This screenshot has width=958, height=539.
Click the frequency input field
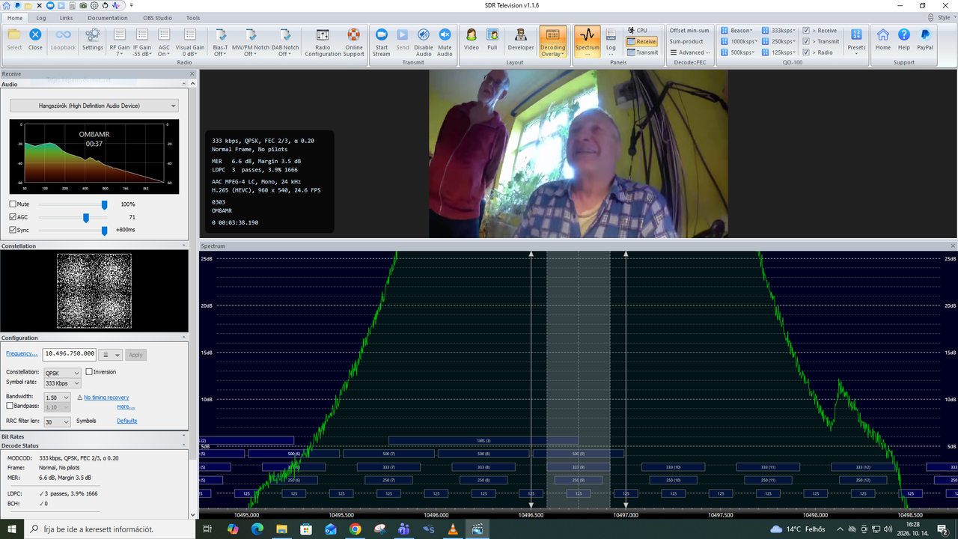coord(70,354)
